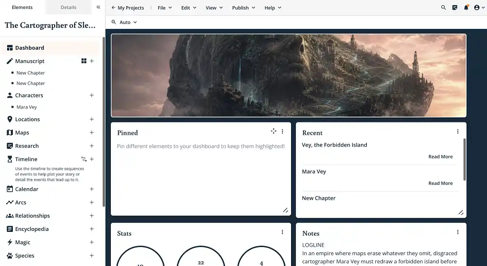Select the Maps section
This screenshot has width=487, height=266.
coord(22,133)
